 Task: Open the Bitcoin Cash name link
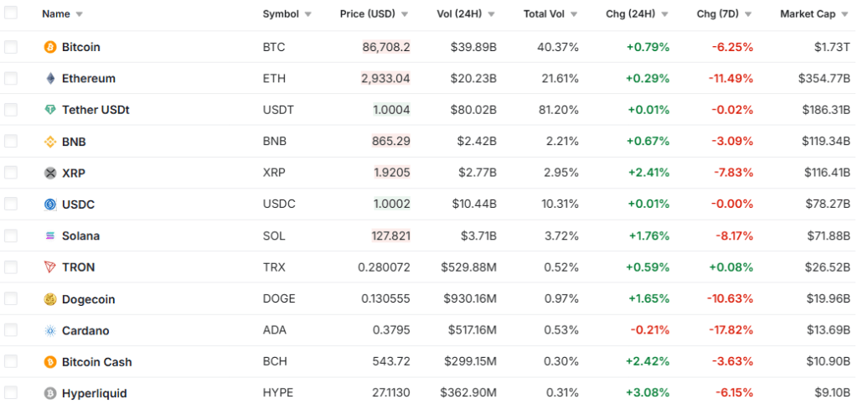point(96,362)
